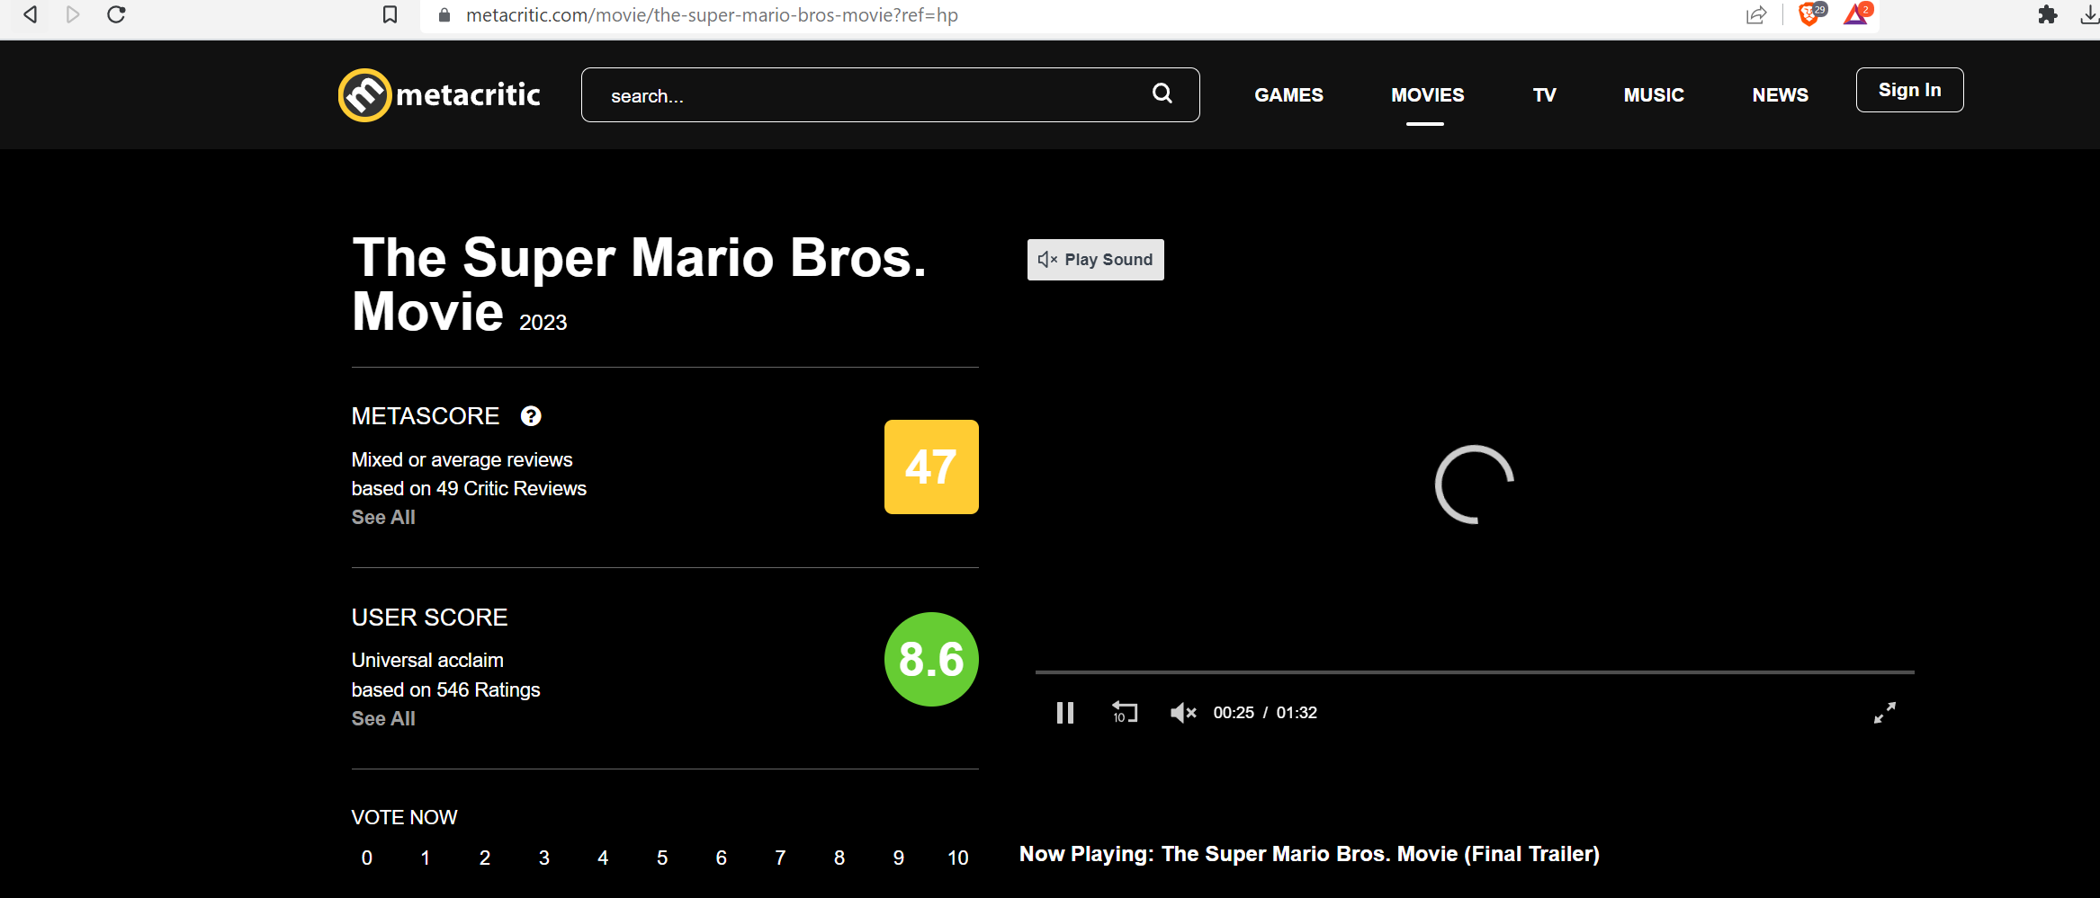This screenshot has height=898, width=2100.
Task: Click the 'based on 49 Critic Reviews' text
Action: click(469, 488)
